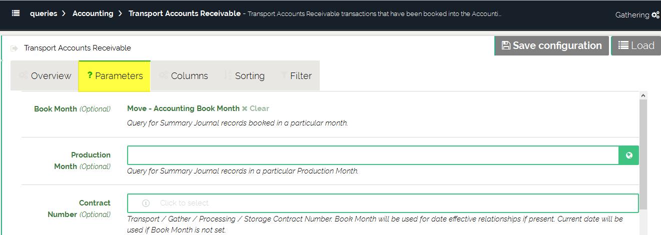Click globe icon beside Production Month field
661x235 pixels.
[629, 155]
